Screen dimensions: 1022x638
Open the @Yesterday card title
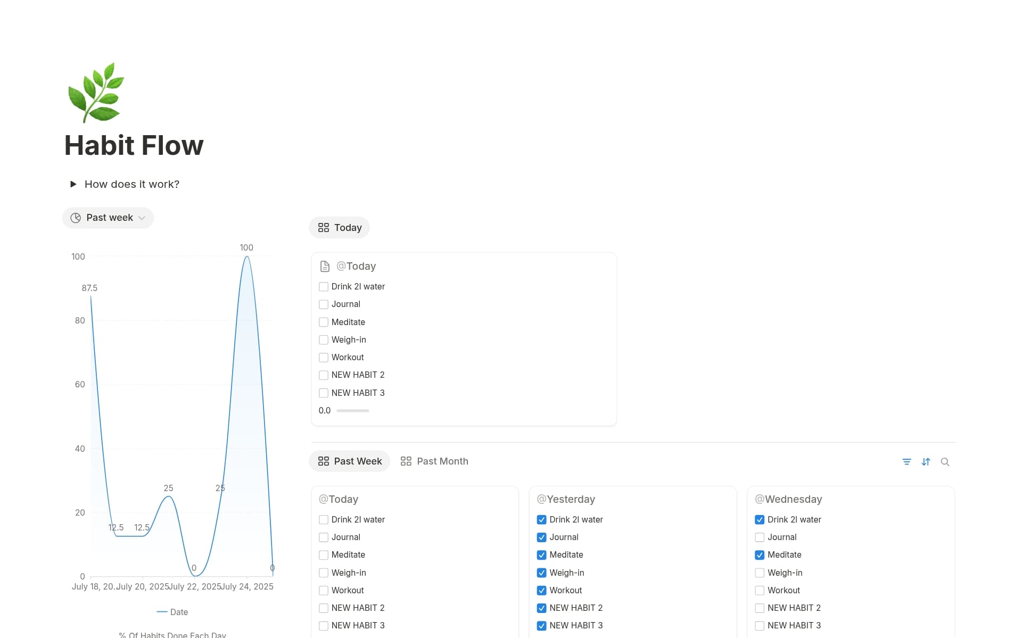pyautogui.click(x=566, y=499)
